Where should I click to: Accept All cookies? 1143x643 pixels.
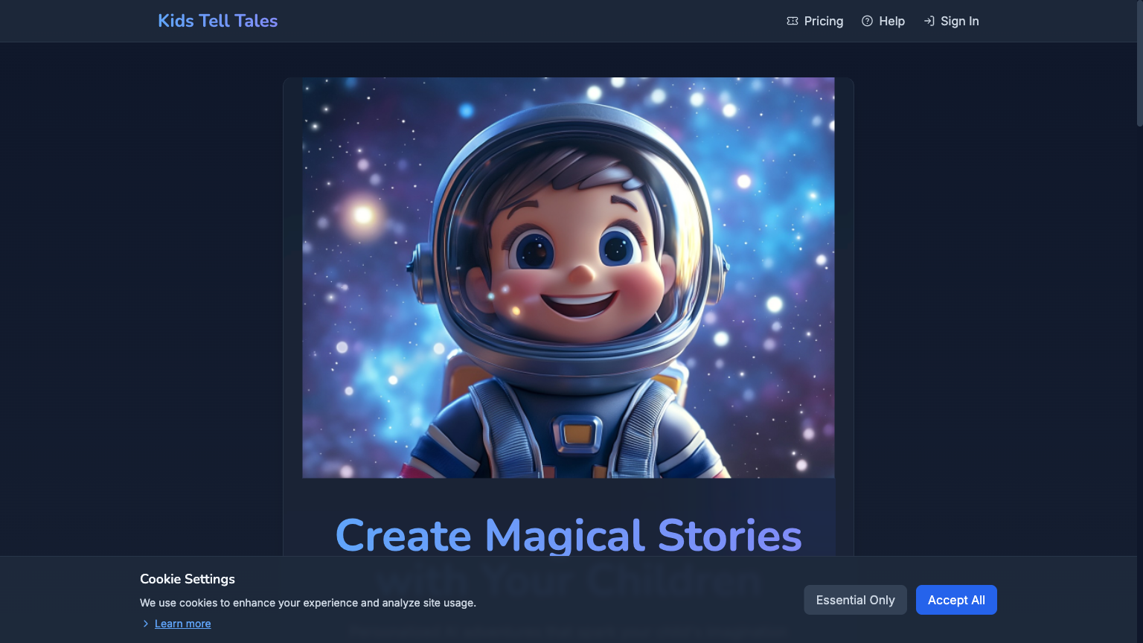pos(955,600)
